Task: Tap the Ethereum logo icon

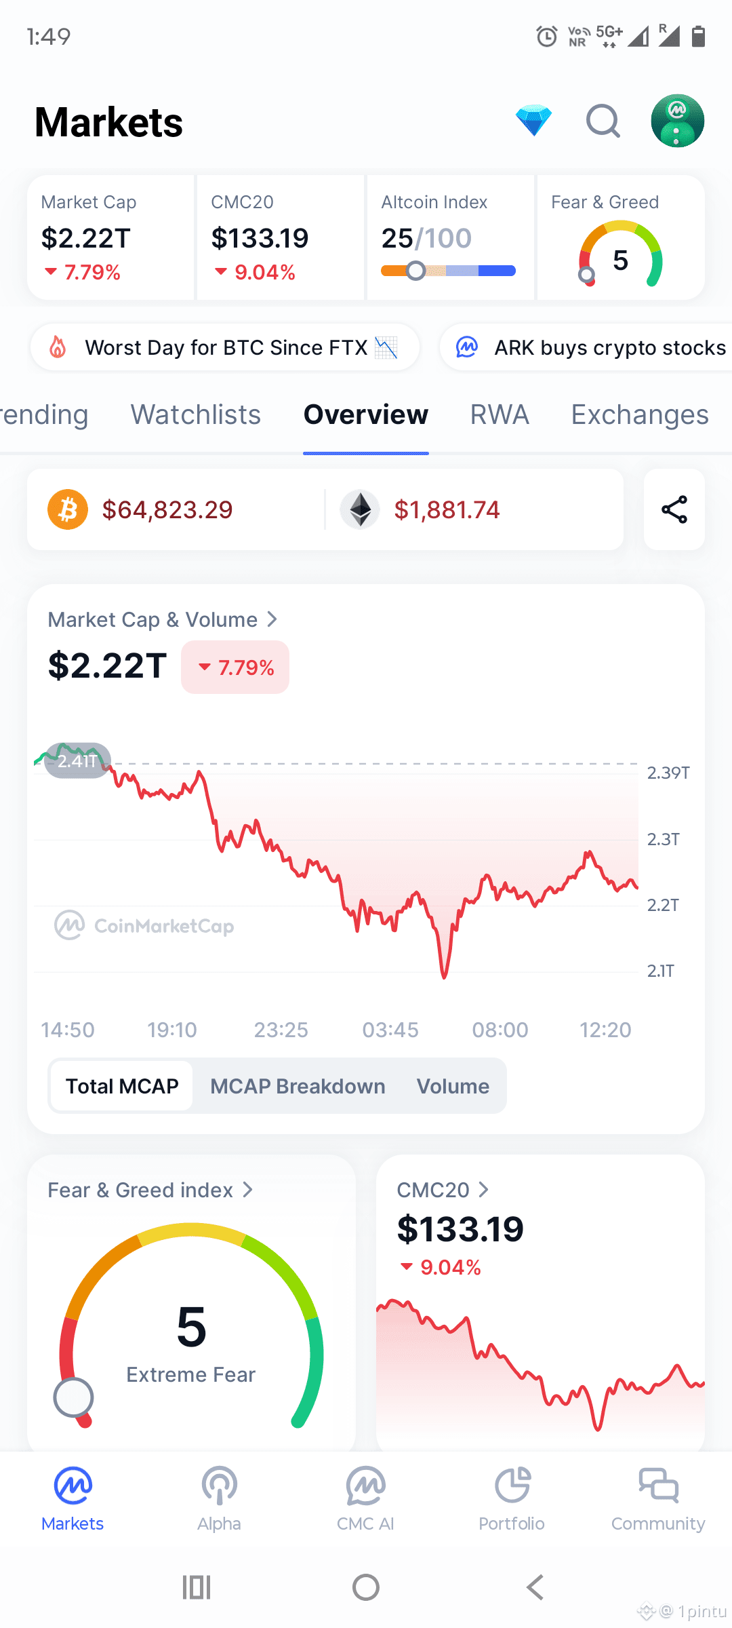Action: coord(360,509)
